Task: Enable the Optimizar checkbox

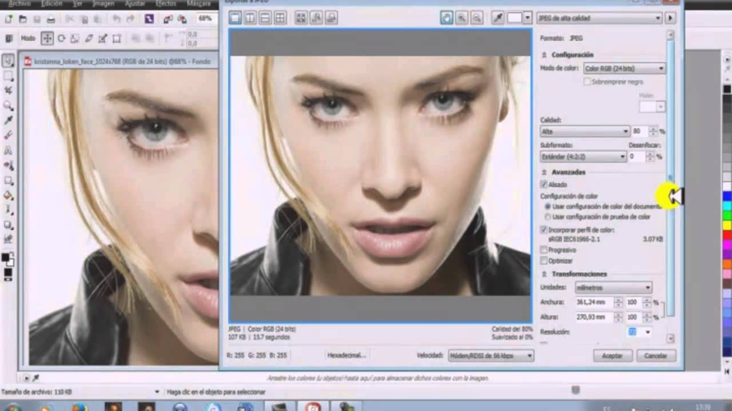Action: pyautogui.click(x=544, y=261)
